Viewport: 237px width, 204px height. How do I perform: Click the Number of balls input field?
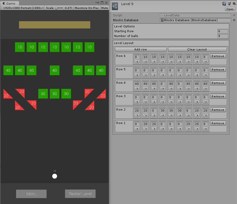223,36
